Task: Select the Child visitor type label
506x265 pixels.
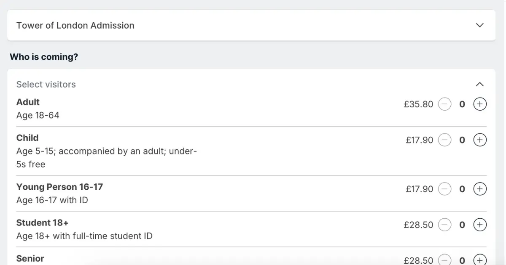Action: [x=27, y=138]
